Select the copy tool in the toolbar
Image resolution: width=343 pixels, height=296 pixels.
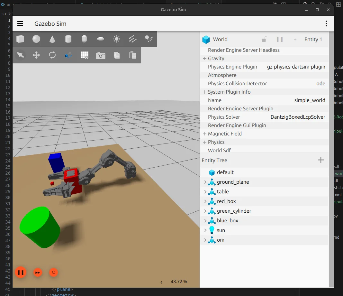click(x=116, y=55)
